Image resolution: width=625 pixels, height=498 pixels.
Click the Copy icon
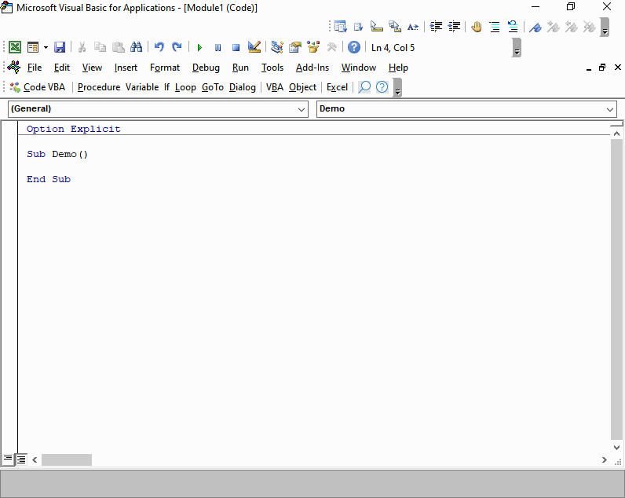pyautogui.click(x=100, y=47)
